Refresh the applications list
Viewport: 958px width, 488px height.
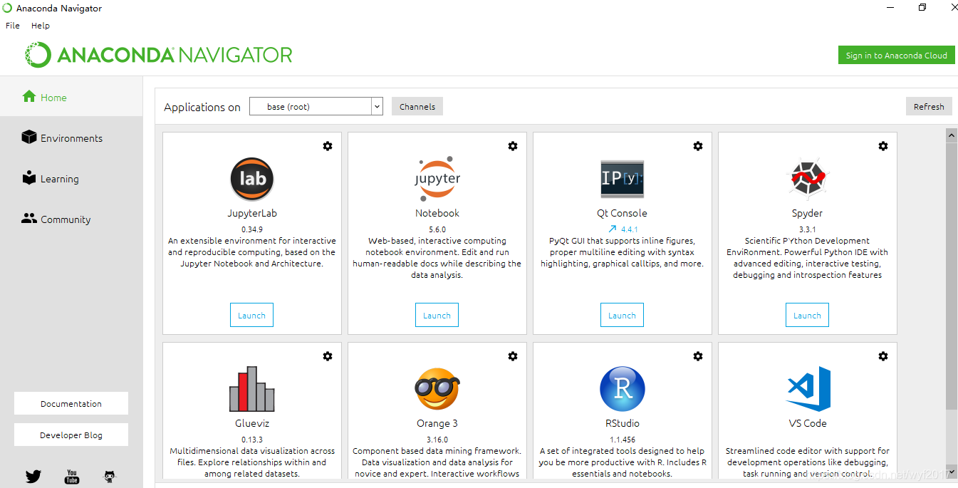tap(929, 107)
